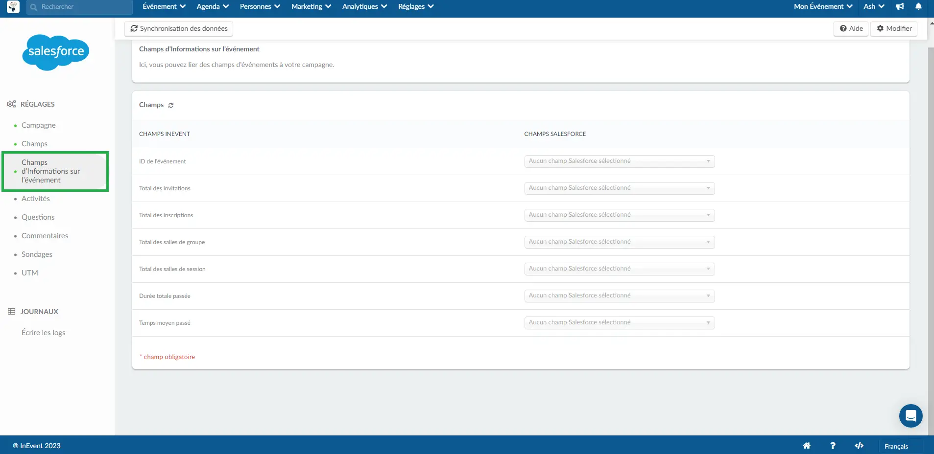This screenshot has width=934, height=454.
Task: Open Écrire les logs in sidebar
Action: 44,333
